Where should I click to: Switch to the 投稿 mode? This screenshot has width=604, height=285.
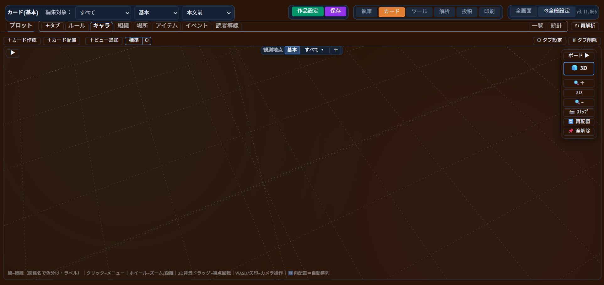tap(467, 12)
